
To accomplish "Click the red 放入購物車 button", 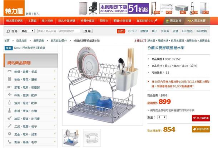I will click(x=201, y=118).
